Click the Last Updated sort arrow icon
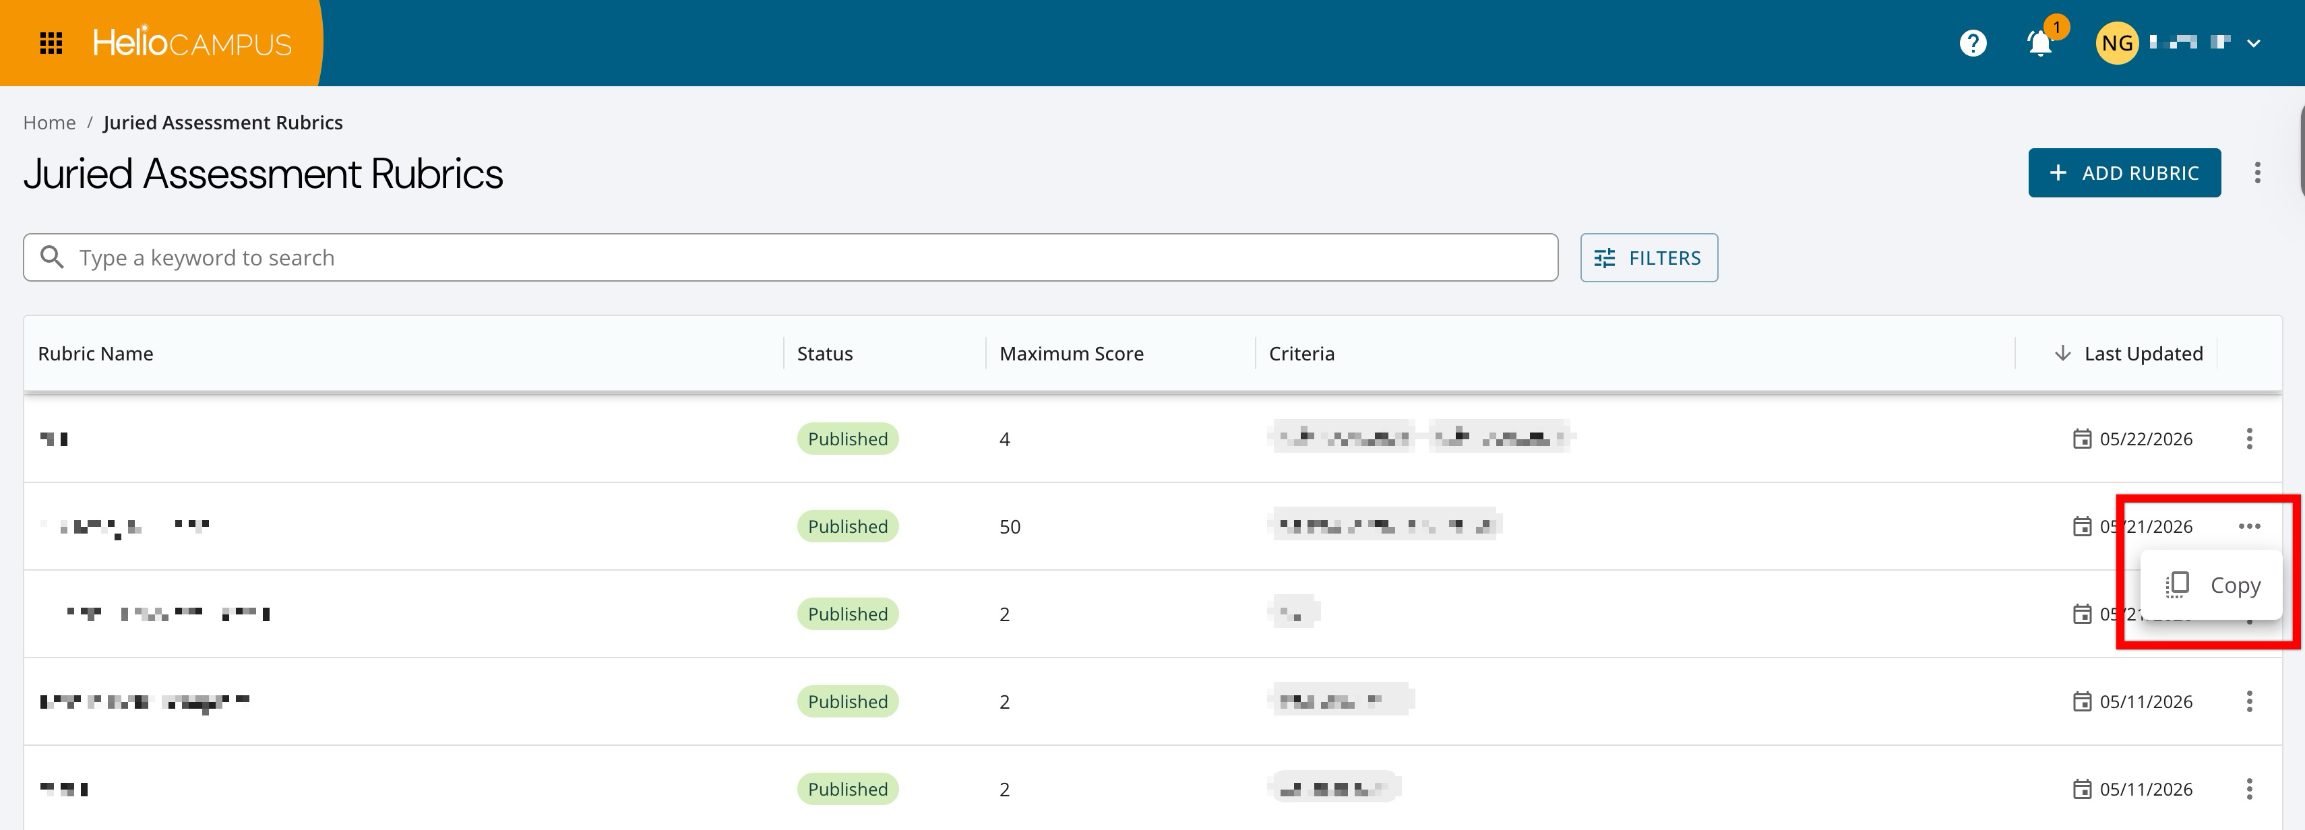Screen dimensions: 2305x830 point(2062,353)
